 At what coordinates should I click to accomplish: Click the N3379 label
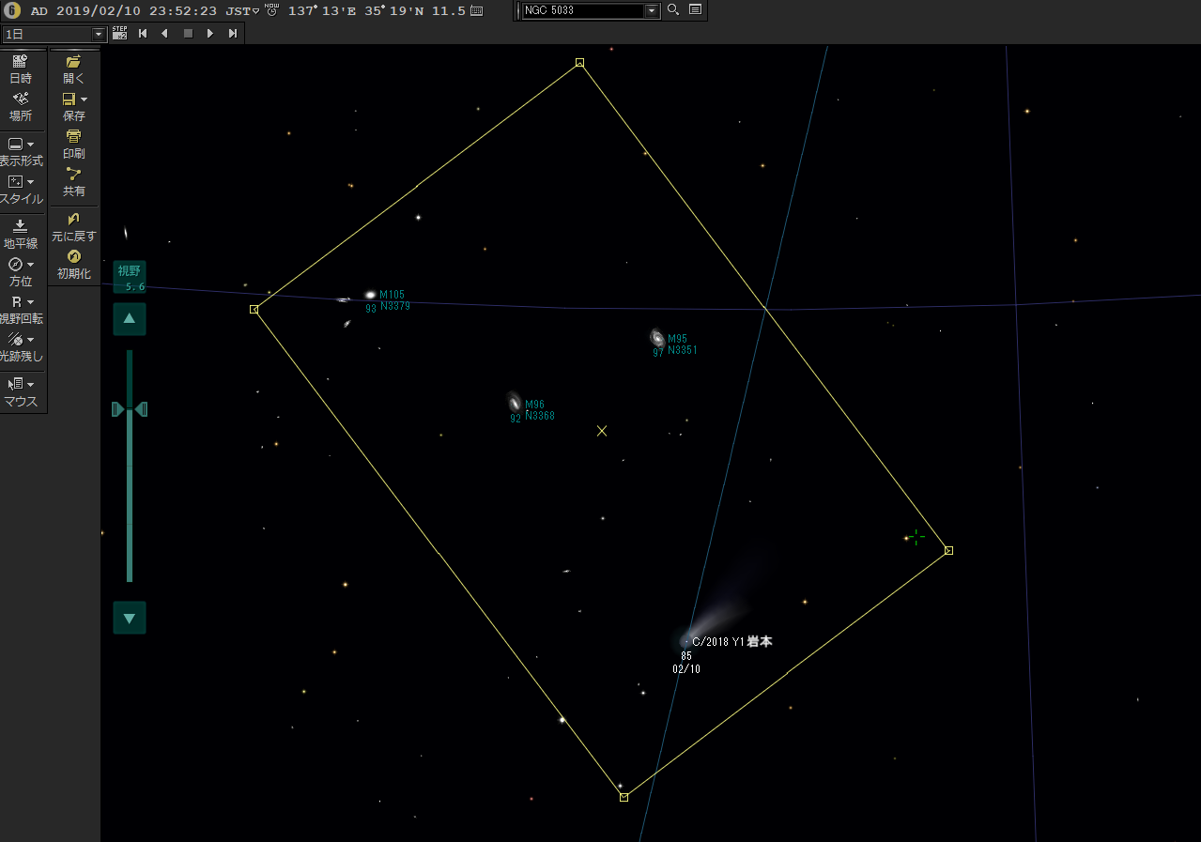395,306
